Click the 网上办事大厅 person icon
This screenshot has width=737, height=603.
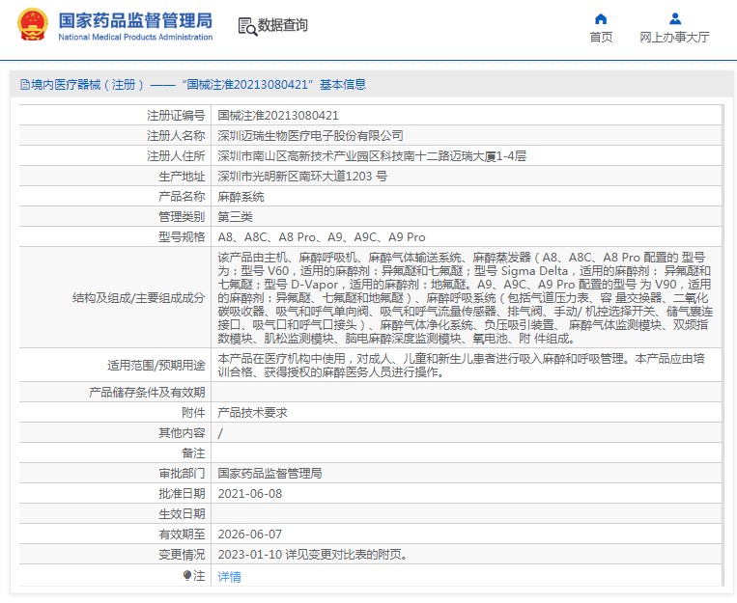(674, 18)
